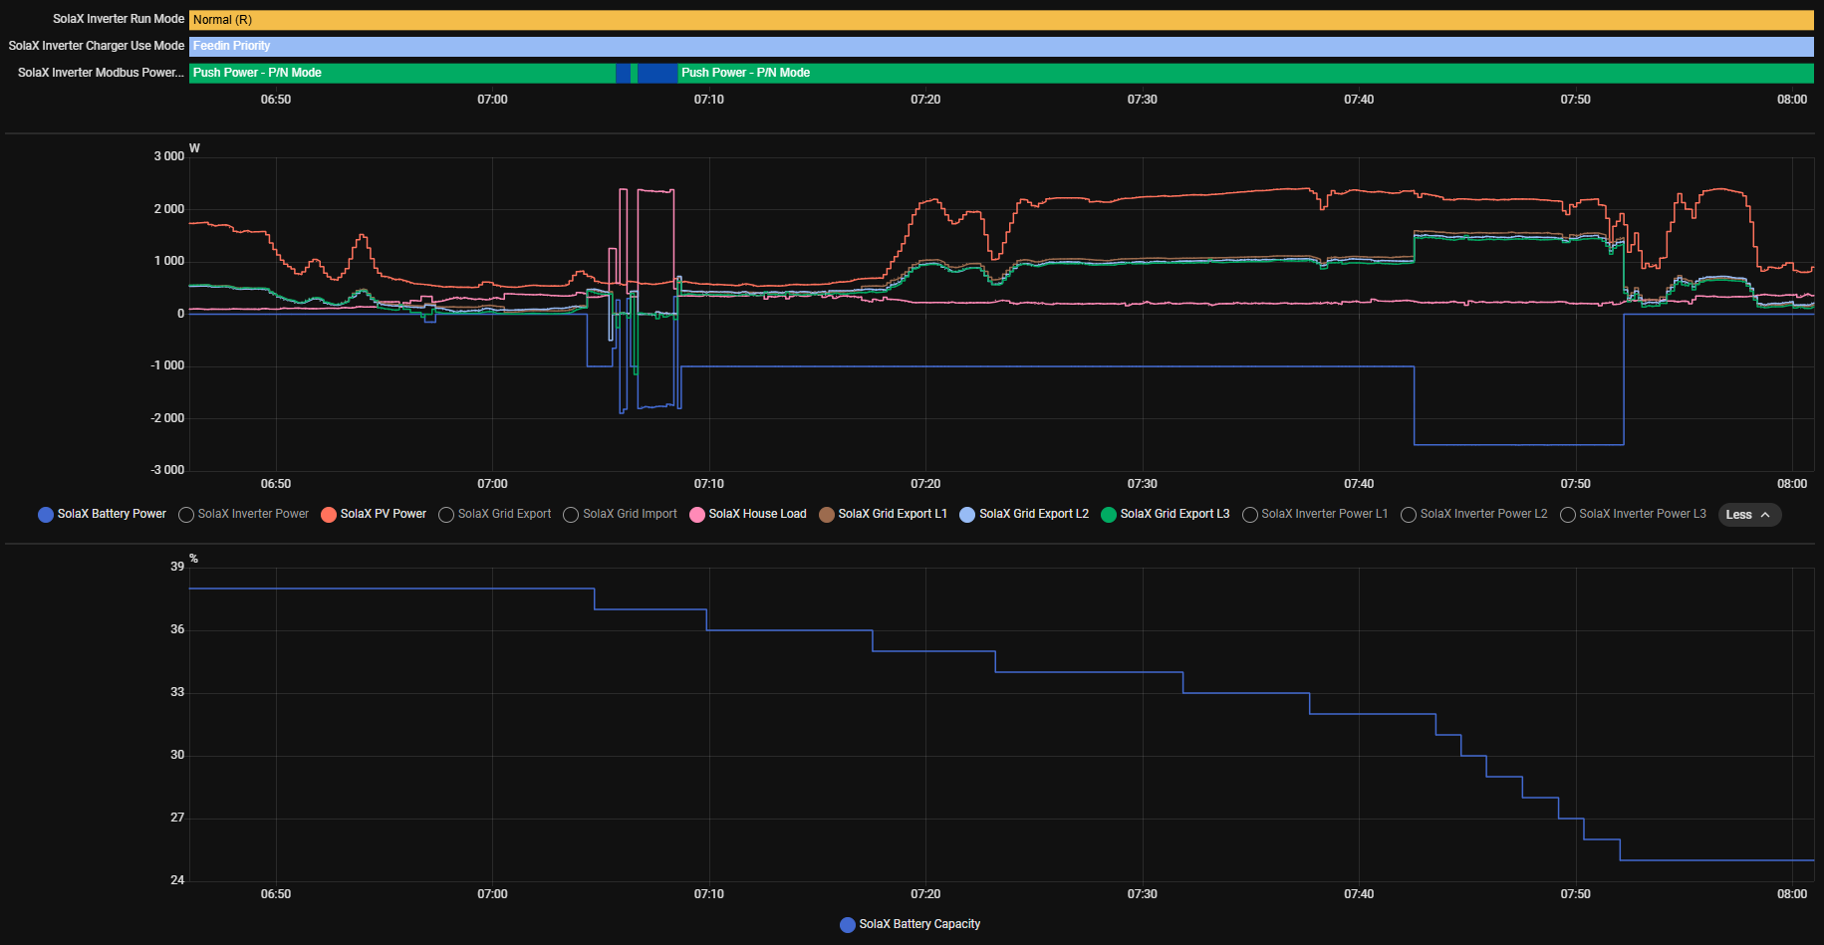Toggle SolaX Grid Export L3 legend item

click(x=1166, y=514)
